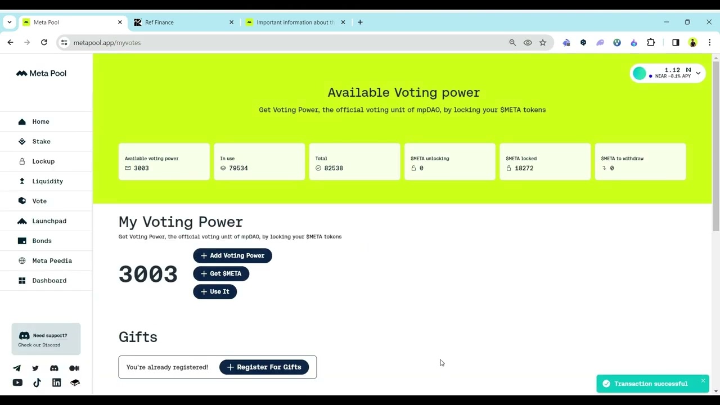The width and height of the screenshot is (720, 405).
Task: Open the tab search dropdown arrow
Action: point(10,22)
